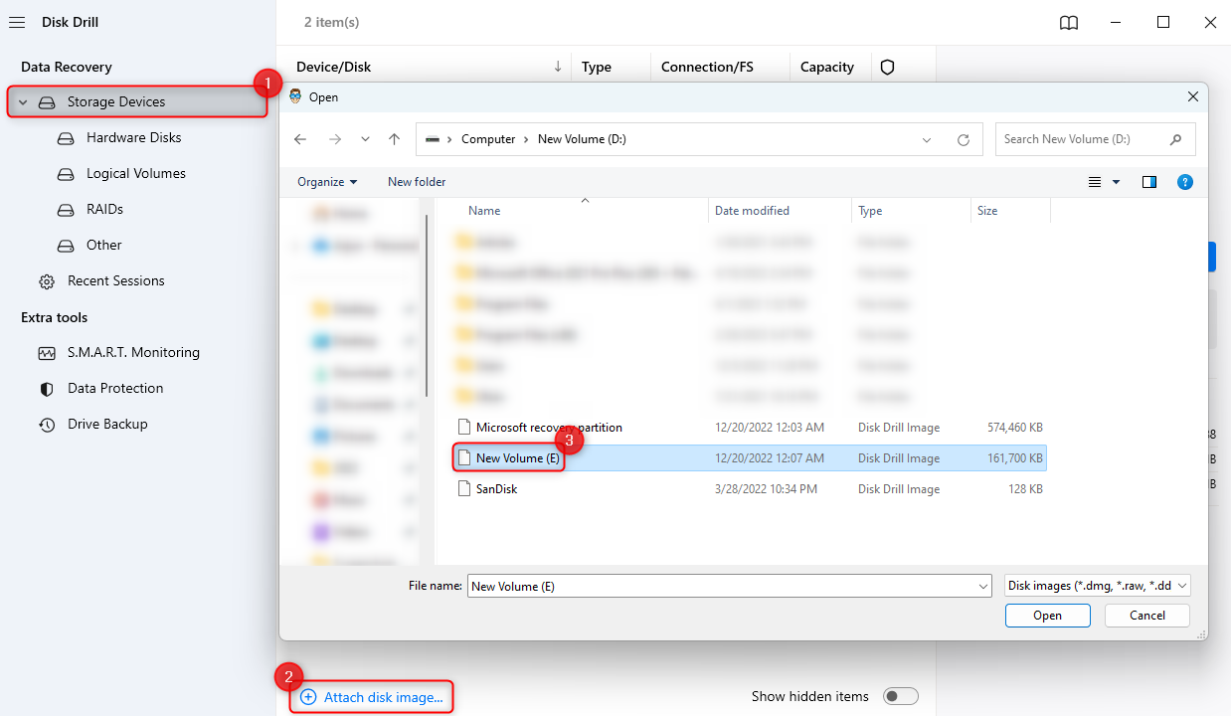1231x716 pixels.
Task: Sort files by Name column
Action: click(x=484, y=211)
